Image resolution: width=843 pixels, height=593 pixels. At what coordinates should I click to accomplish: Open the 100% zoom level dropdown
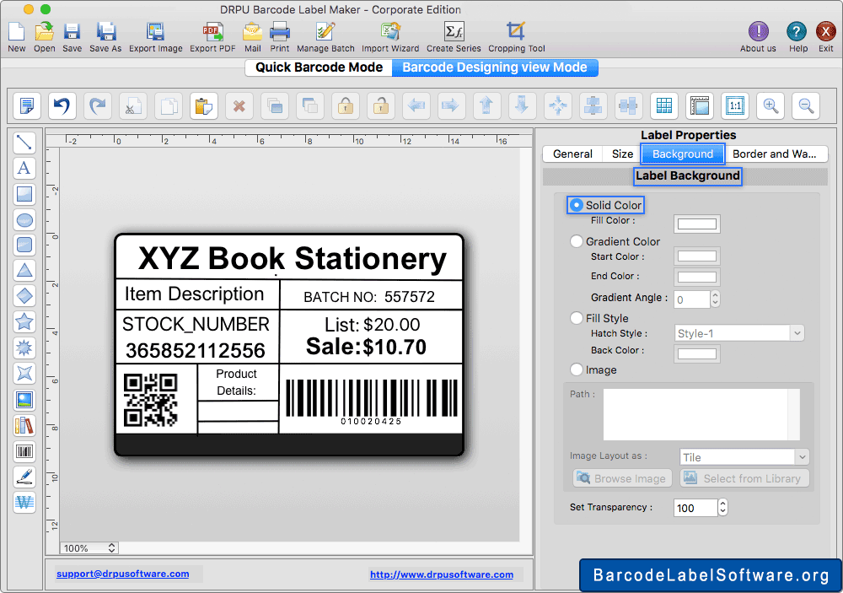point(89,547)
